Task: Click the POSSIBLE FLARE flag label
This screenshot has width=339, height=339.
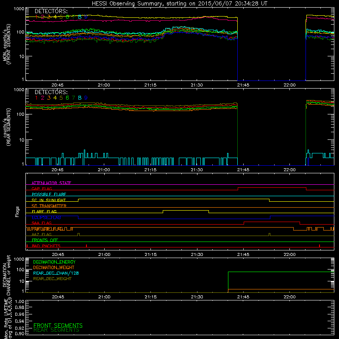Action: click(x=49, y=195)
